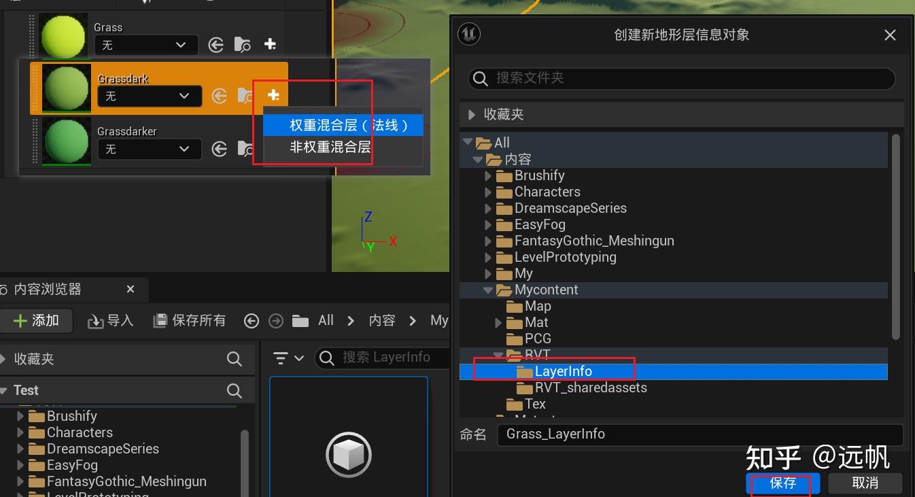
Task: Click the folder icon next to All breadcrumb
Action: [300, 320]
